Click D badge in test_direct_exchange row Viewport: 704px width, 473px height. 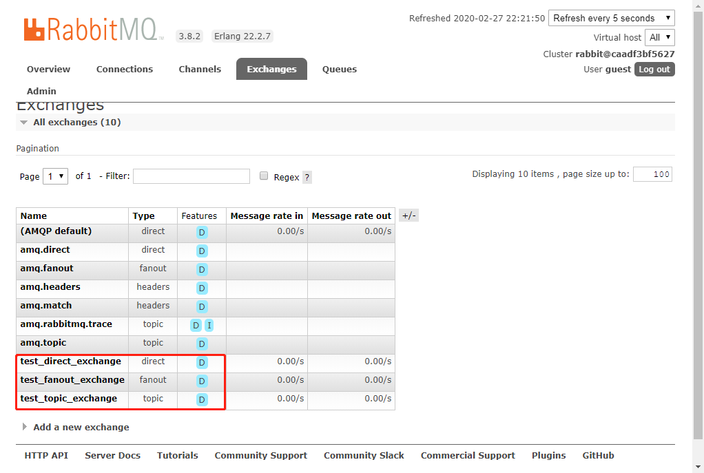click(202, 363)
